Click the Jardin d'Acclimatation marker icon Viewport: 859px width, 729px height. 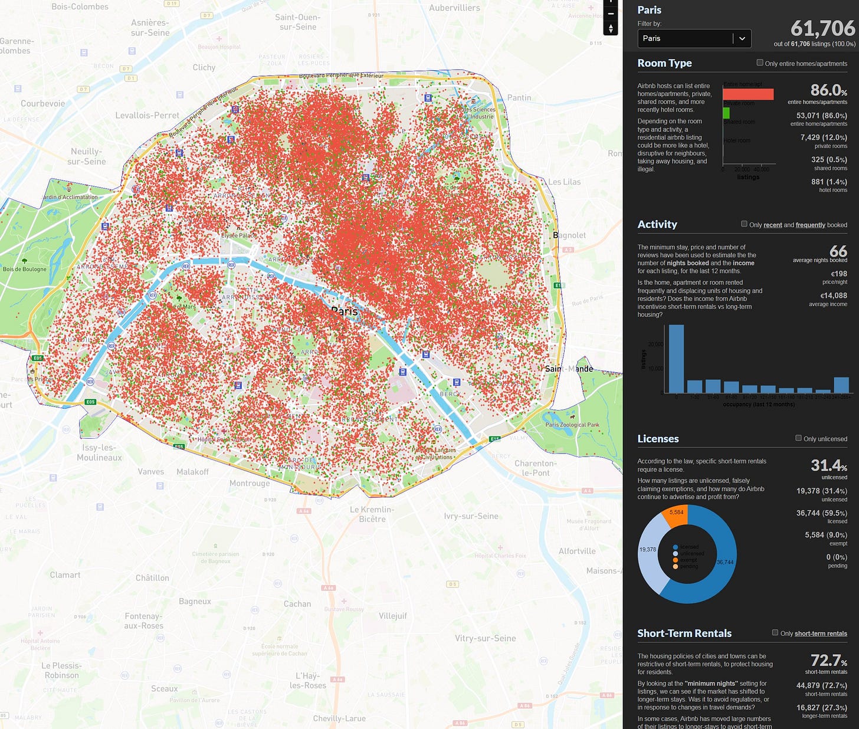tap(69, 189)
